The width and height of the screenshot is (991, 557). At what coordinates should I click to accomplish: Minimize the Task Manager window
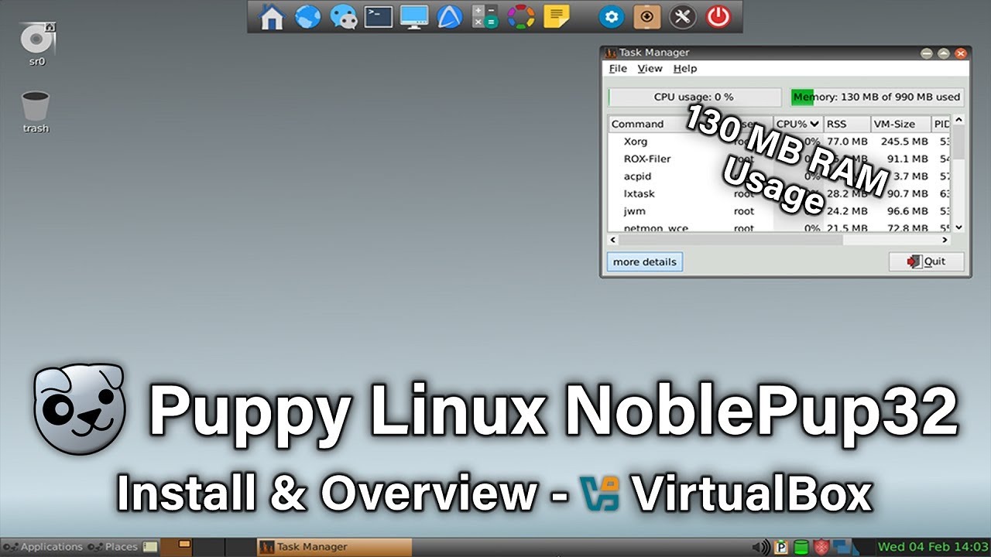[927, 53]
